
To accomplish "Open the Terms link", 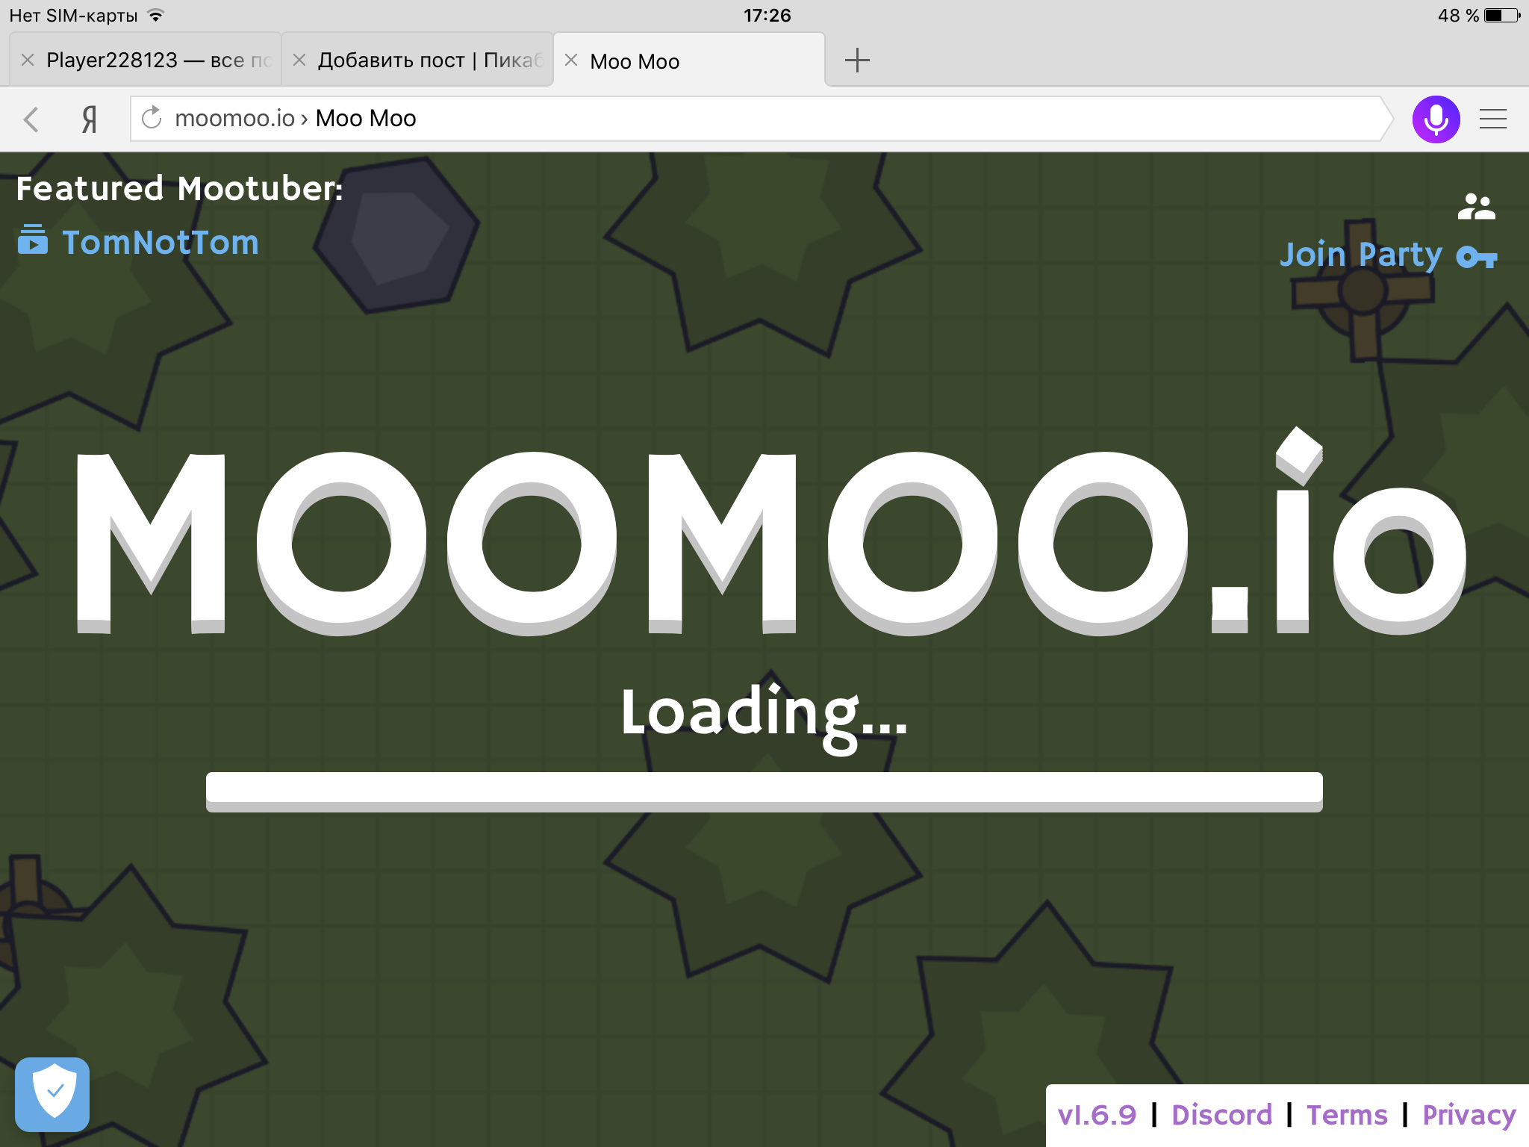I will coord(1347,1115).
